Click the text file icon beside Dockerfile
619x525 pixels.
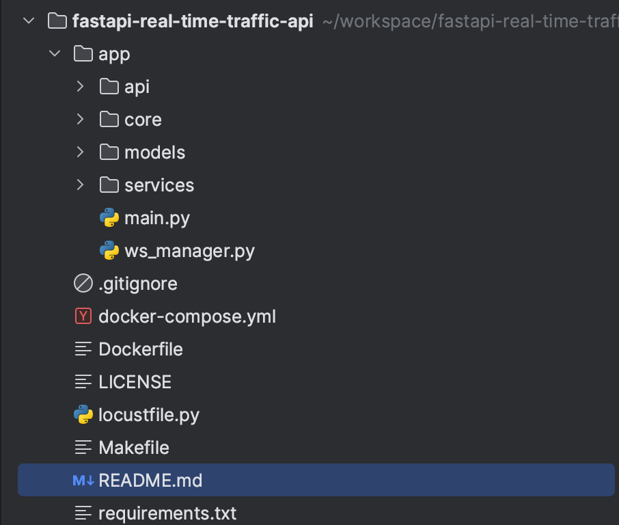[83, 349]
